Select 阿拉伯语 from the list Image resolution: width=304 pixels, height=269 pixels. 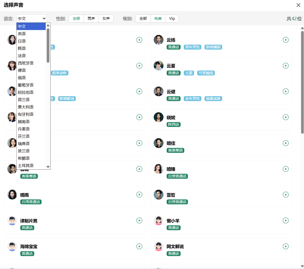[31, 92]
